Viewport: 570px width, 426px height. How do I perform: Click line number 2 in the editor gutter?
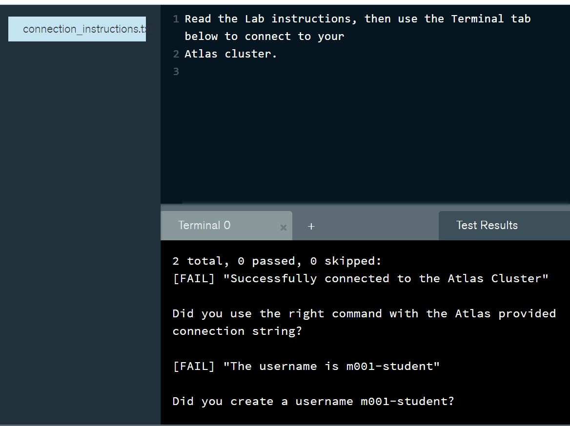pos(176,54)
